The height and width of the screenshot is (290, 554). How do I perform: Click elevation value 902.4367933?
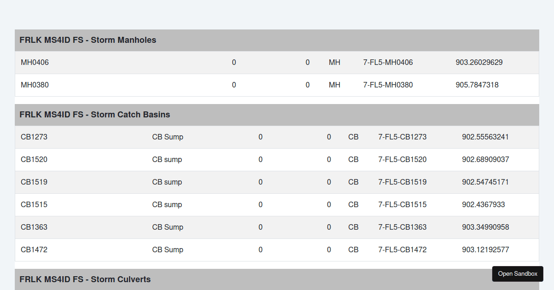483,205
